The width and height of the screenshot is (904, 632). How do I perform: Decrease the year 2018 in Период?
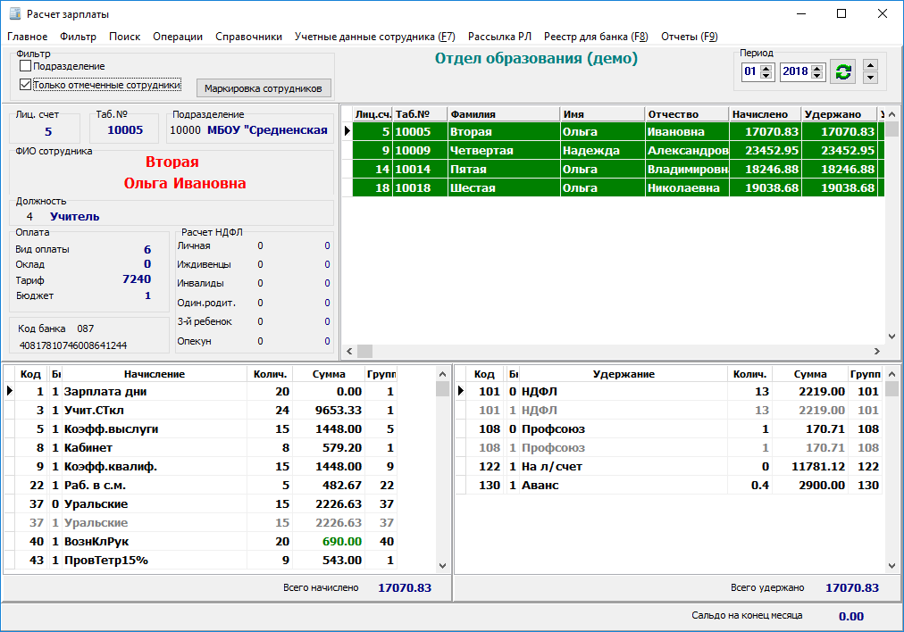[x=818, y=76]
